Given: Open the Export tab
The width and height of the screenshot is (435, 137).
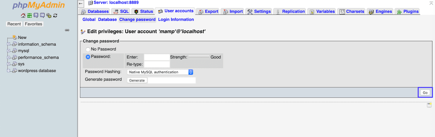Looking at the screenshot, I should coord(208,11).
